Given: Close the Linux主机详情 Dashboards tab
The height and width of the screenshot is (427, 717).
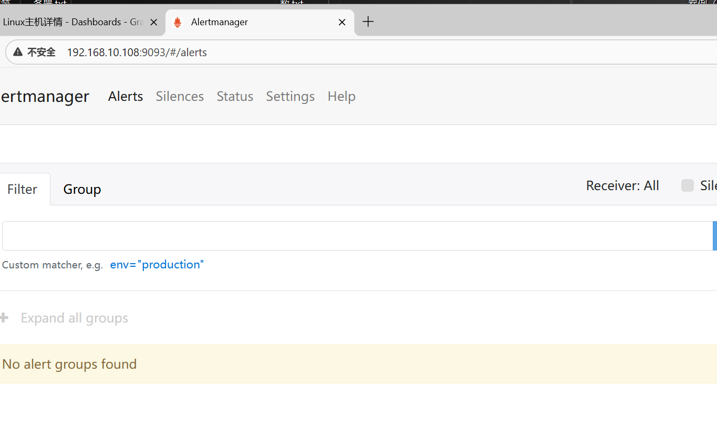Looking at the screenshot, I should (x=154, y=22).
